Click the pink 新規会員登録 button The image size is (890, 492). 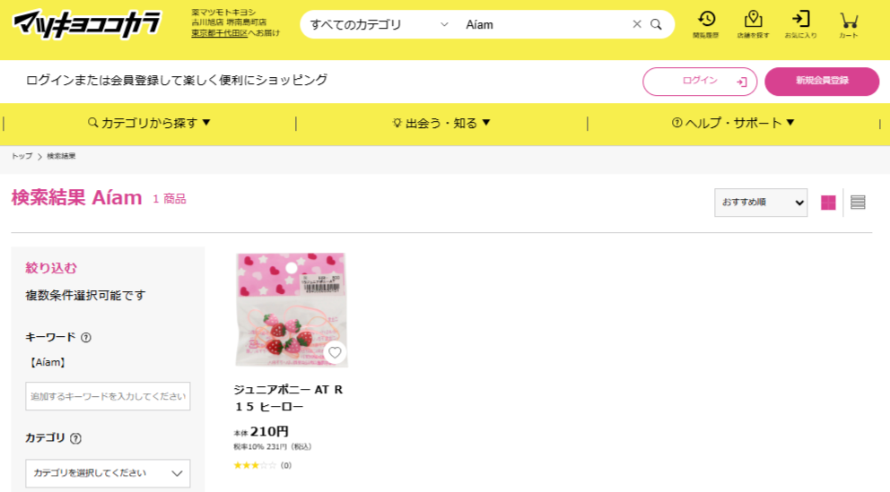pos(822,81)
